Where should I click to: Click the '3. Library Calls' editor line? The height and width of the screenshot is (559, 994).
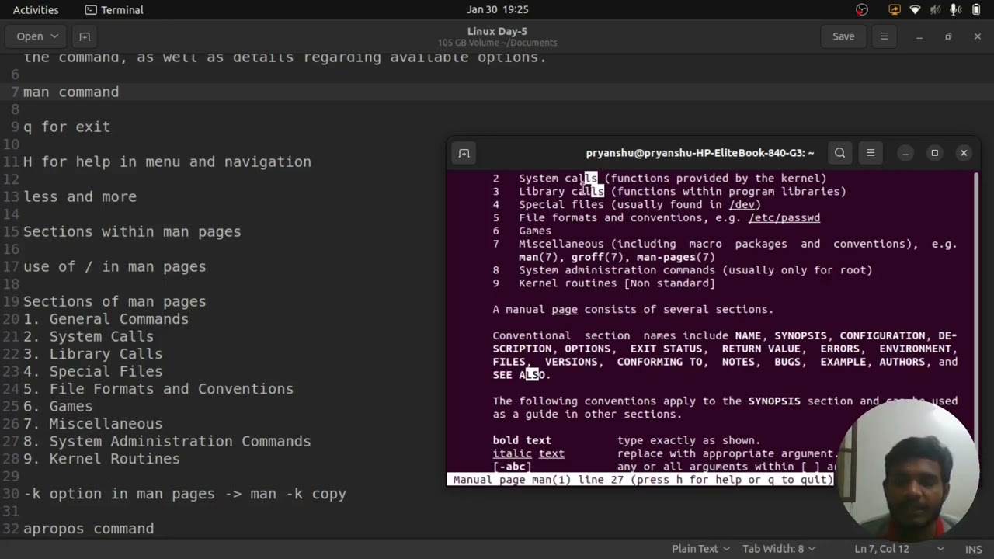click(92, 354)
